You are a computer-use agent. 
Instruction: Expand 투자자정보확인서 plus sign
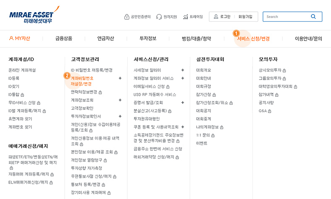pos(120,116)
